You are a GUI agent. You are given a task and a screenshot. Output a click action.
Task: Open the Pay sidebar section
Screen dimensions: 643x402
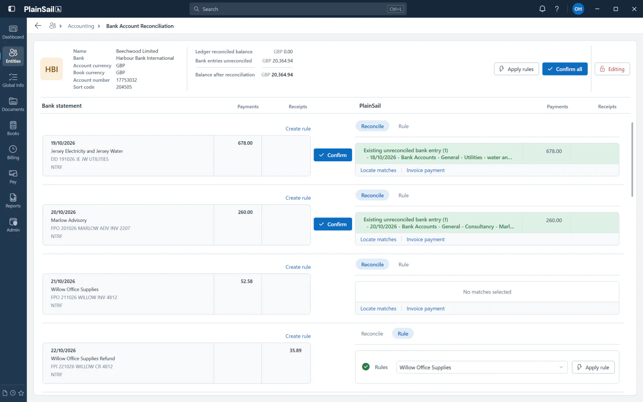tap(13, 177)
